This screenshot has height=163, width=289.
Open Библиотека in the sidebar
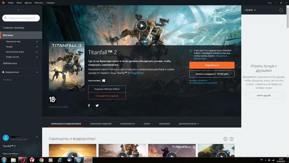[x=10, y=63]
